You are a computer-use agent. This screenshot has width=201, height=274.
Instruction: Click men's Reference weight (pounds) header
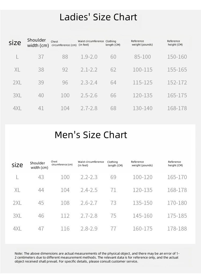pyautogui.click(x=142, y=164)
